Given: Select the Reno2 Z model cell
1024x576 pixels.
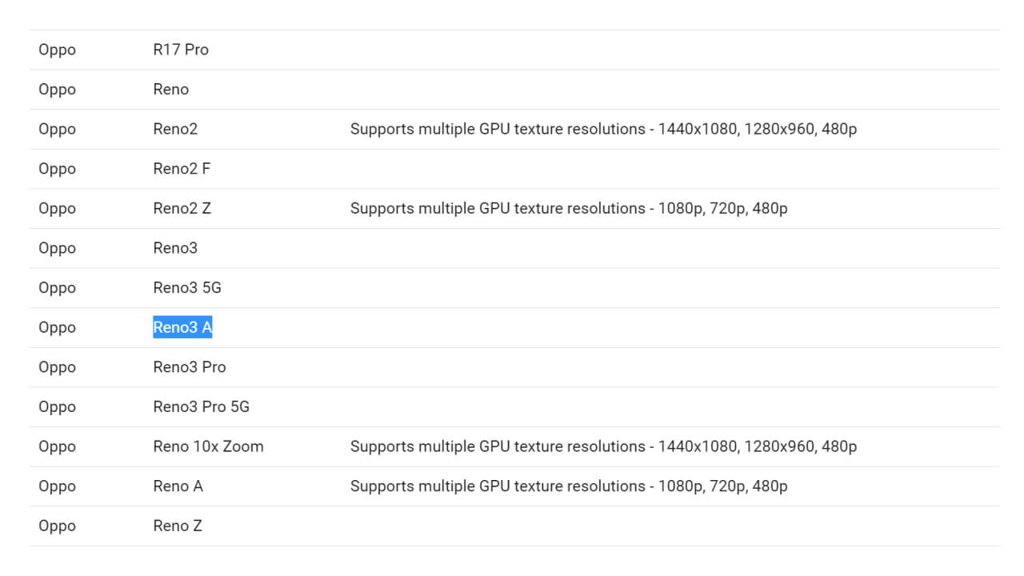Looking at the screenshot, I should pos(182,209).
